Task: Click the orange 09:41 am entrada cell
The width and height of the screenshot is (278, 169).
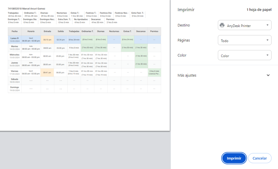Action: point(47,72)
